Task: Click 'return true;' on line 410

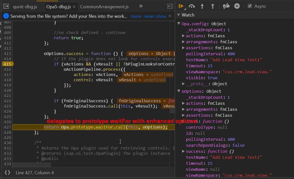Action: pos(68,38)
